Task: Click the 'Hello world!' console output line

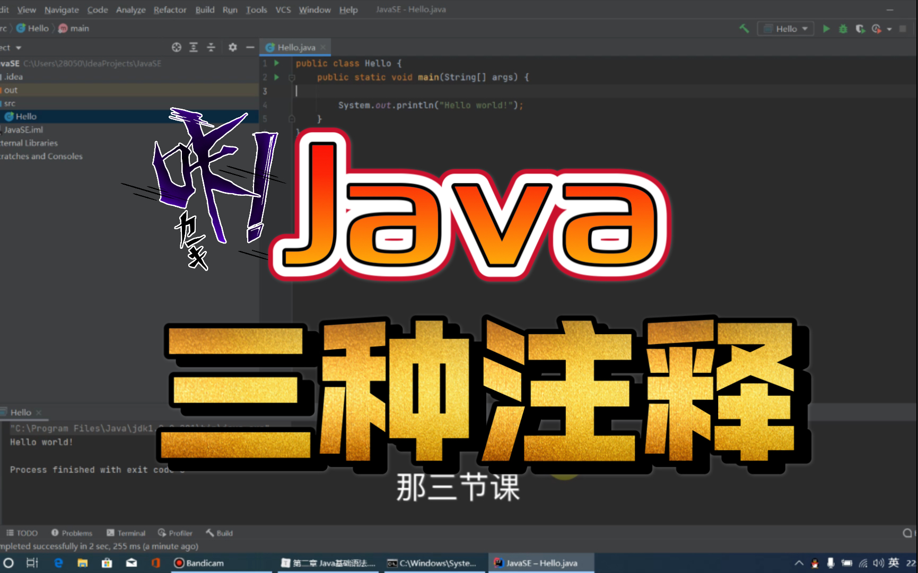Action: point(41,442)
